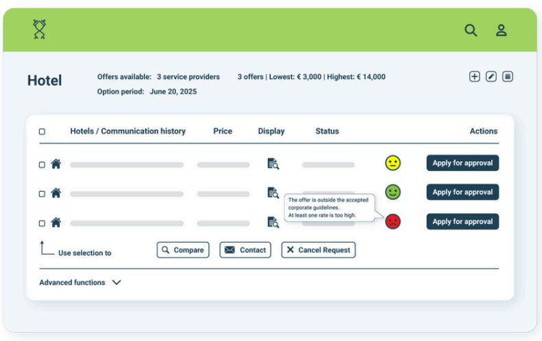Click the house icon in the second hotel row
This screenshot has width=542, height=341.
coord(56,192)
